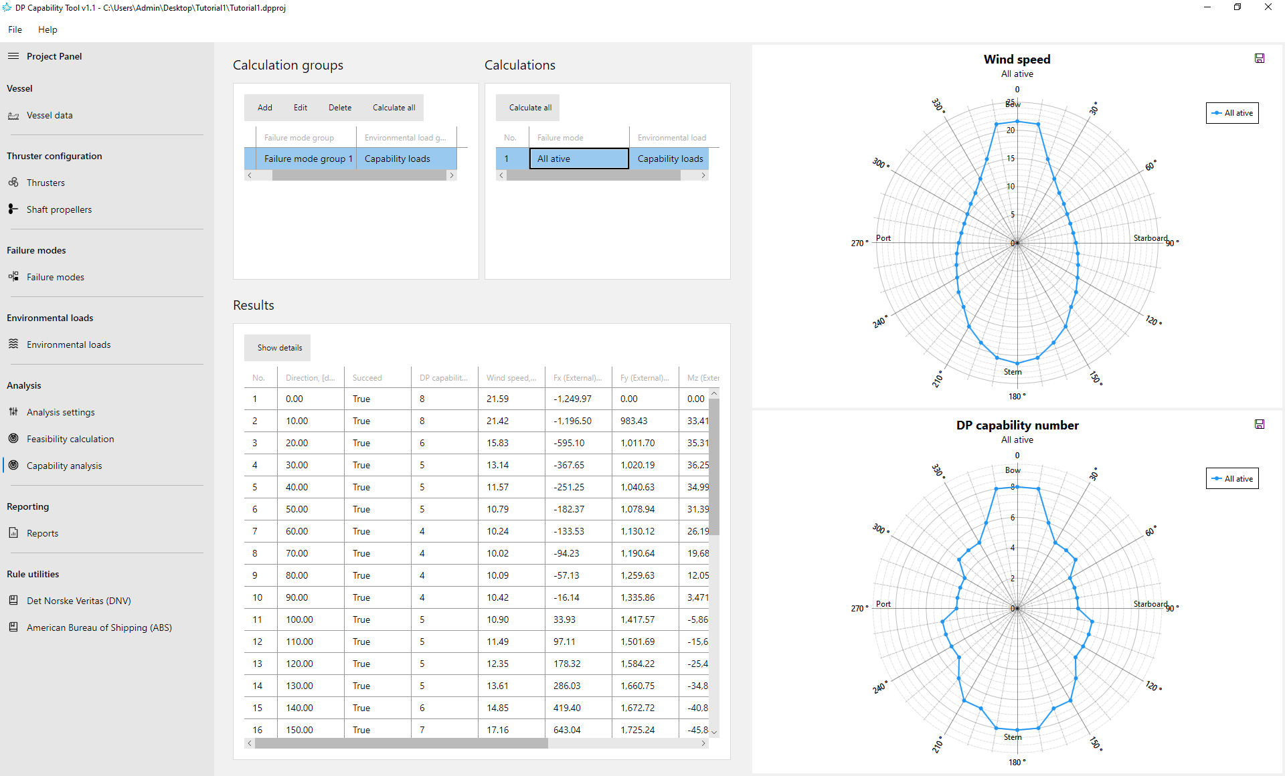Open Vessel data page
The height and width of the screenshot is (776, 1285).
pos(50,116)
